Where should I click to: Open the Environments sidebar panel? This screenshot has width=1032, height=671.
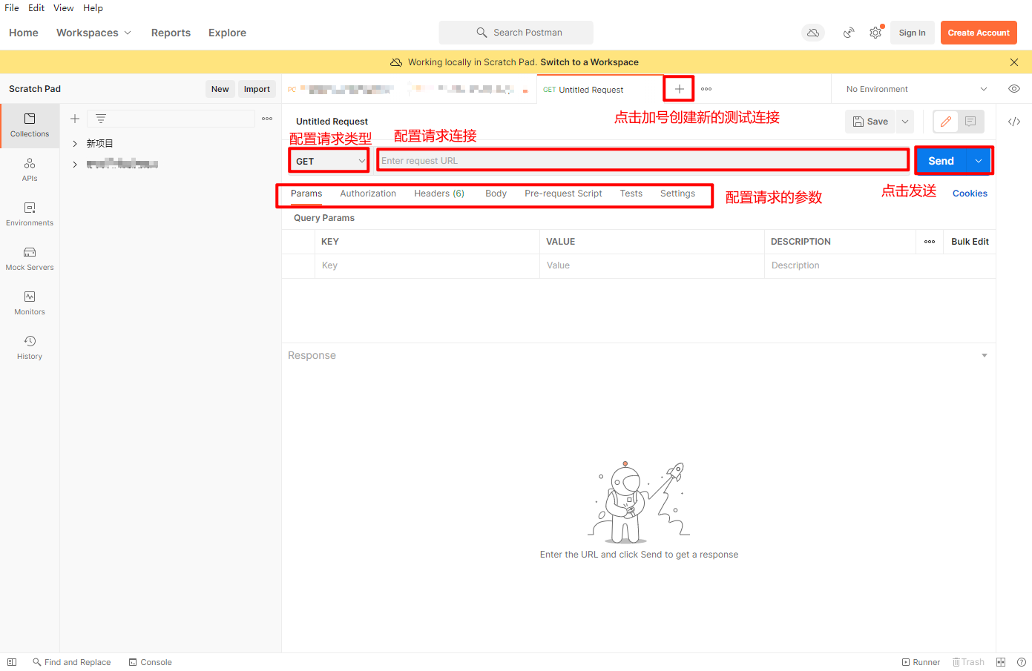point(30,214)
